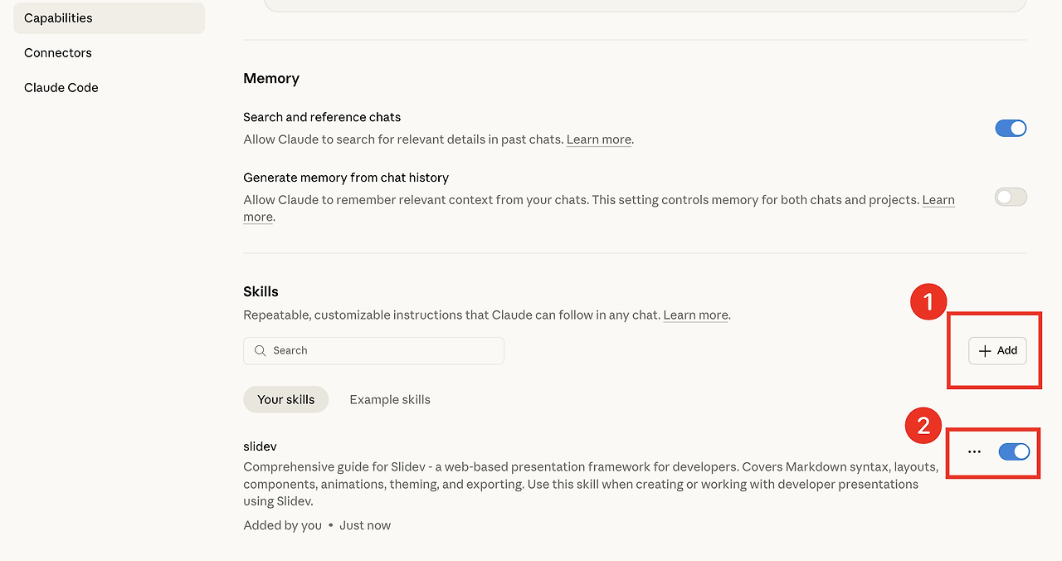Click the Add skill button
1062x561 pixels.
997,351
